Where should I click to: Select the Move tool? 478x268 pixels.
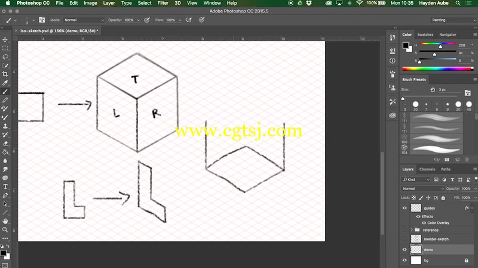point(5,39)
